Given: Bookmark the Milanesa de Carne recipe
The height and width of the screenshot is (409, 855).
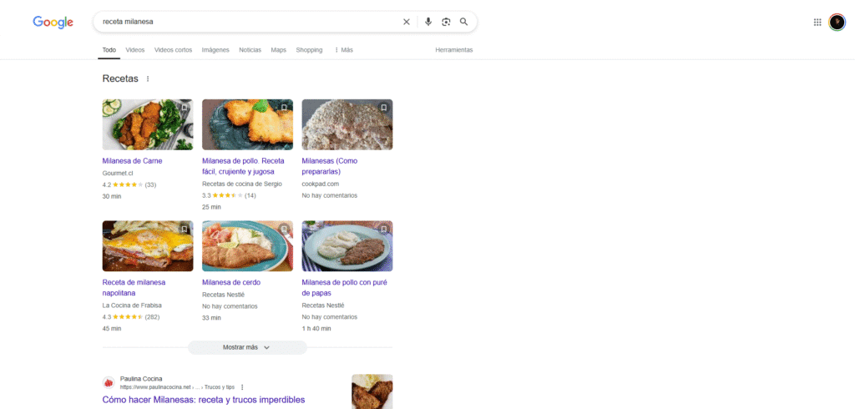Looking at the screenshot, I should [x=185, y=108].
